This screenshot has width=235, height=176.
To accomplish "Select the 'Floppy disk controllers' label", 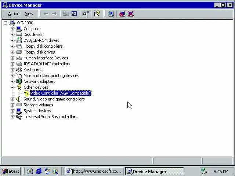I will (43, 46).
